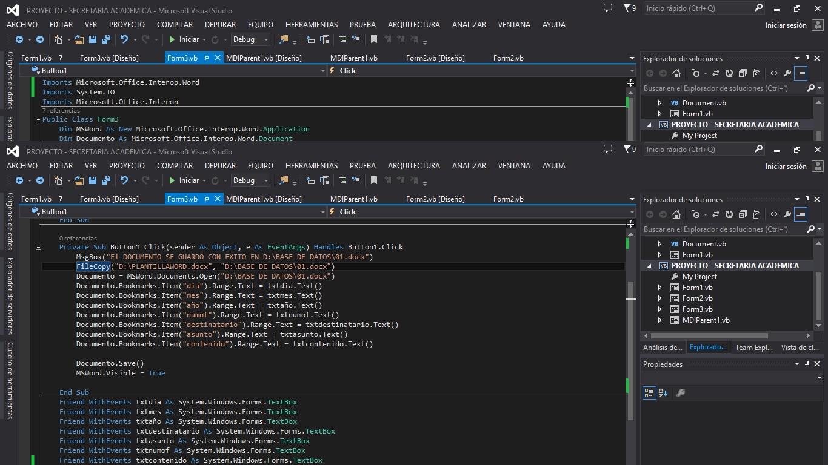
Task: Expand MDIParent1.vb node in lower Solution Explorer
Action: [660, 320]
